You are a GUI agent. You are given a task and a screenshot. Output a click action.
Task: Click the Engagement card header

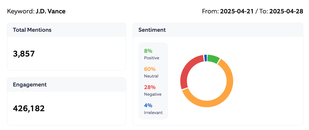click(x=30, y=84)
